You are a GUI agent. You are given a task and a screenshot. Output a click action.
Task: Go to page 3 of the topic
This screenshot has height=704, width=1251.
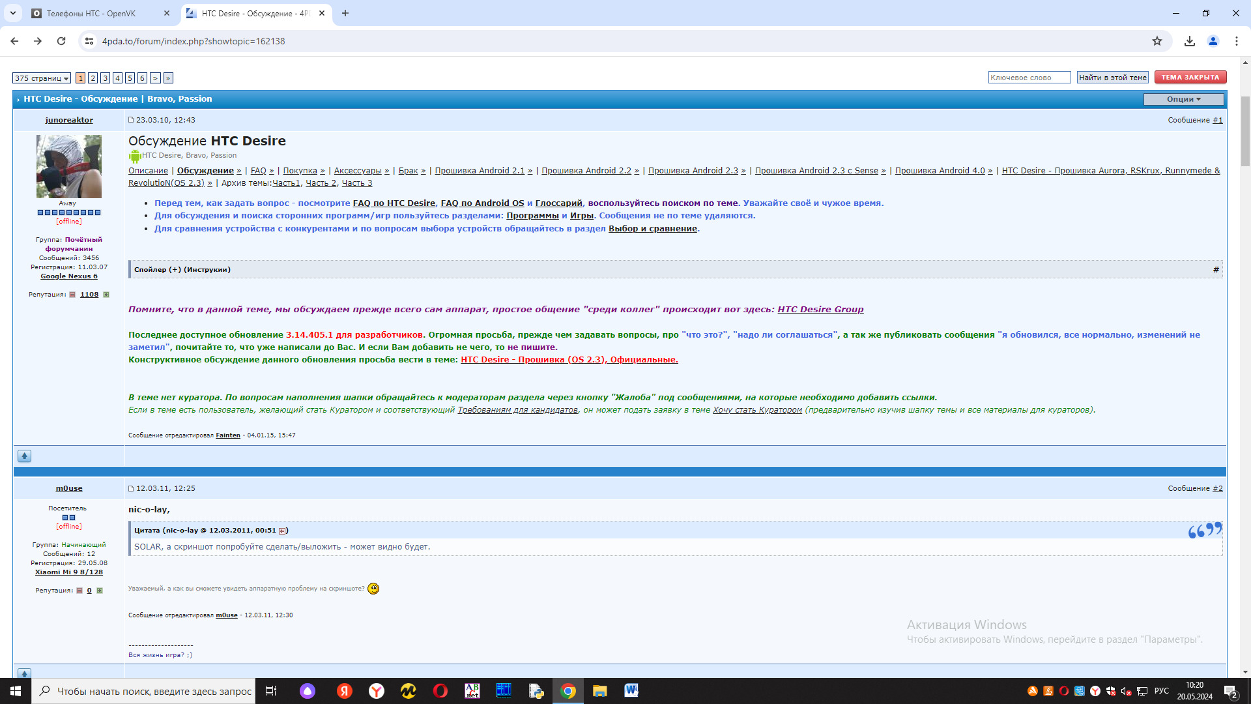105,78
